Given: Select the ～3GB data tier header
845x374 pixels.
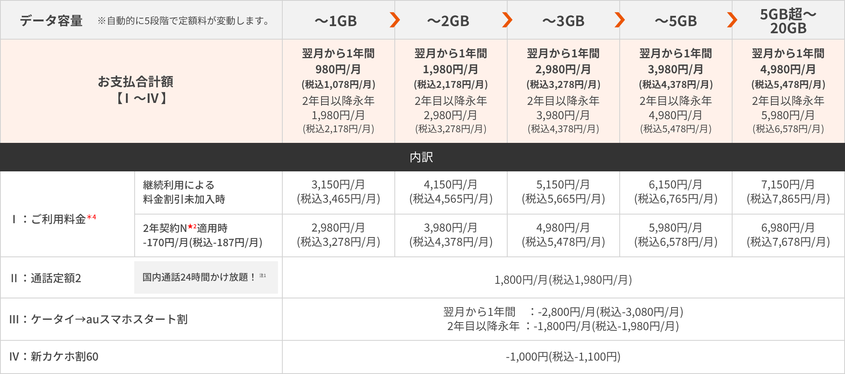Looking at the screenshot, I should coord(563,21).
